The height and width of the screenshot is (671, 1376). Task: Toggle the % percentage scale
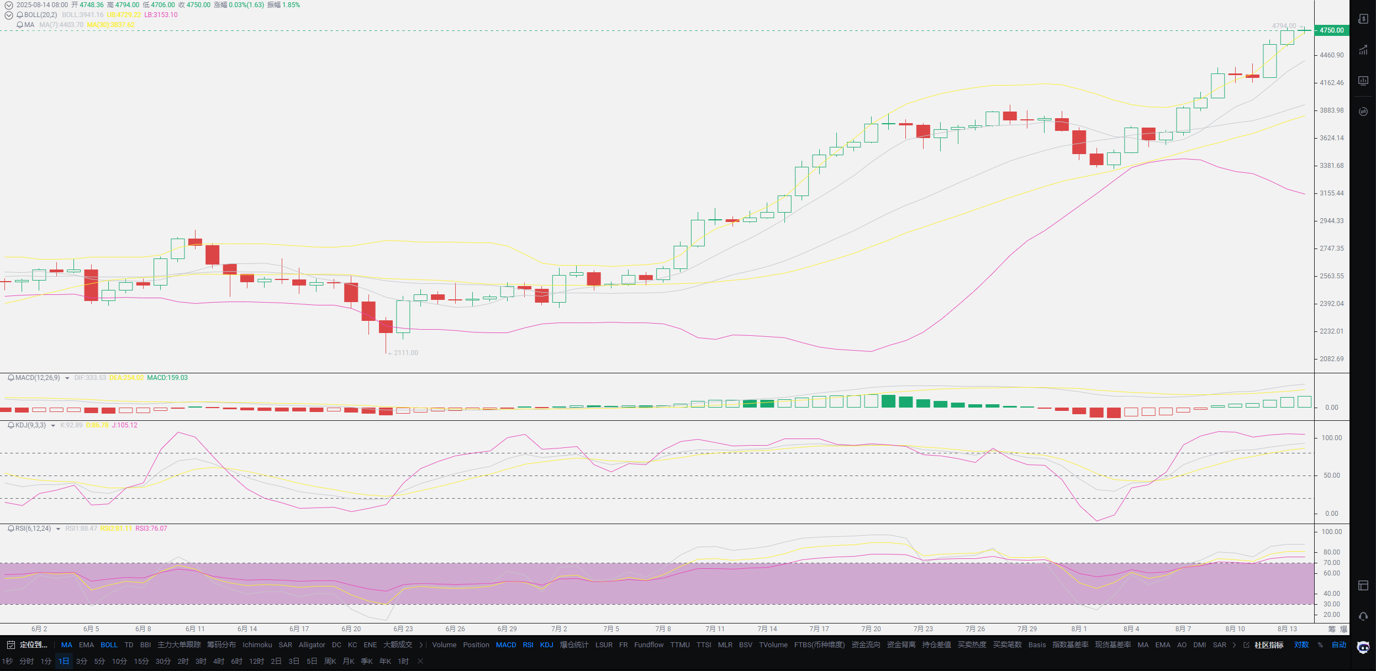(1320, 645)
